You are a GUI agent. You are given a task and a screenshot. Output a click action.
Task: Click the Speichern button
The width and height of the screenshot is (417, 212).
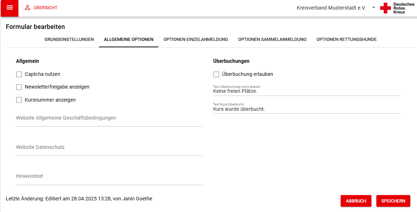coord(393,201)
